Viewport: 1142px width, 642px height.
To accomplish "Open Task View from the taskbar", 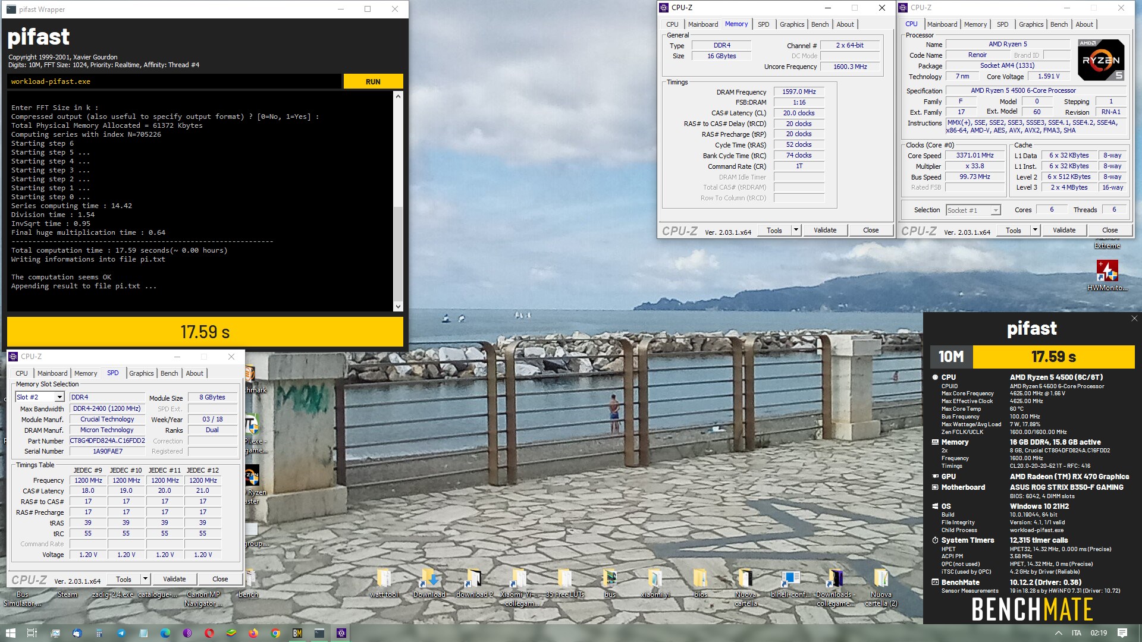I will 32,633.
